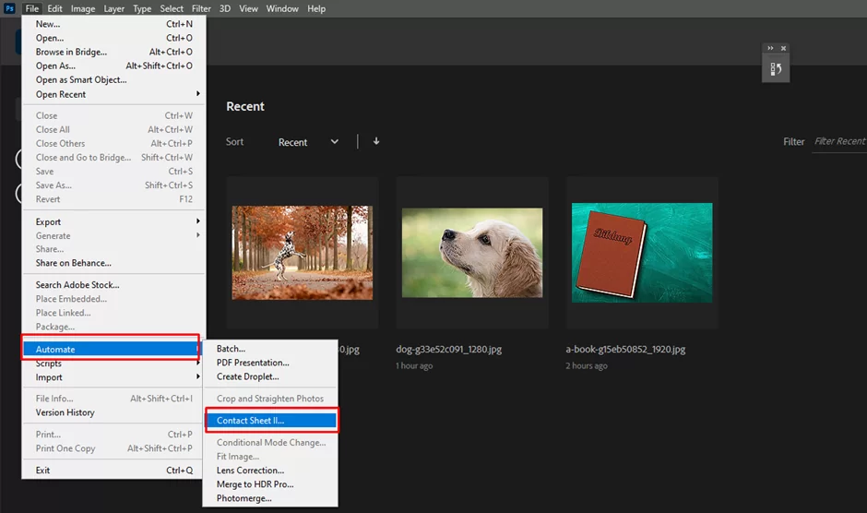Open the Recent sort dropdown
This screenshot has width=867, height=513.
tap(308, 142)
